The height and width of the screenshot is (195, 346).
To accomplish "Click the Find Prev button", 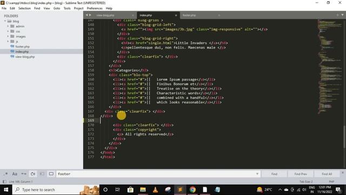I will [x=301, y=174].
